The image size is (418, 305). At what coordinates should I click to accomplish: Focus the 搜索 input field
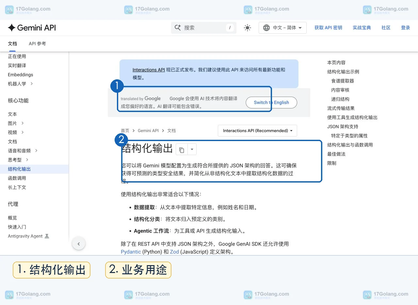pos(203,28)
